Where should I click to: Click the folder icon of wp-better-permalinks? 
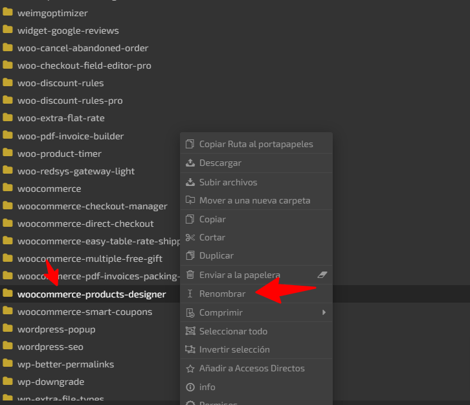[x=8, y=363]
